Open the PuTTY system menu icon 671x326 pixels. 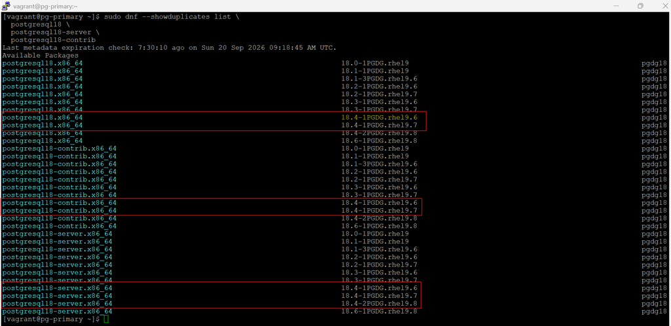(x=6, y=6)
